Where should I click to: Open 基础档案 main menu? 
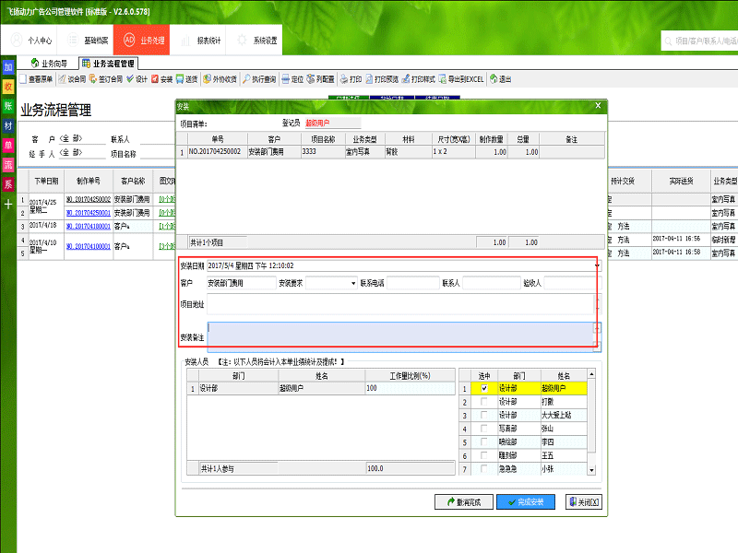point(86,41)
